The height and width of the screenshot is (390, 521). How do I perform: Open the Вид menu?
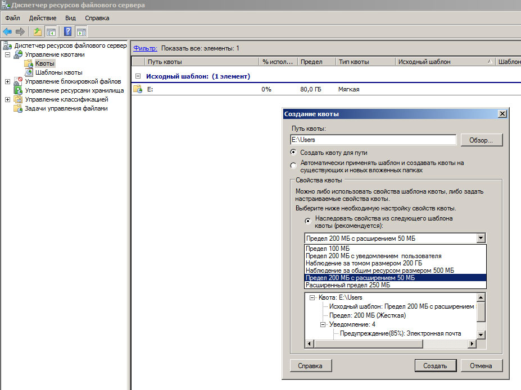click(70, 18)
